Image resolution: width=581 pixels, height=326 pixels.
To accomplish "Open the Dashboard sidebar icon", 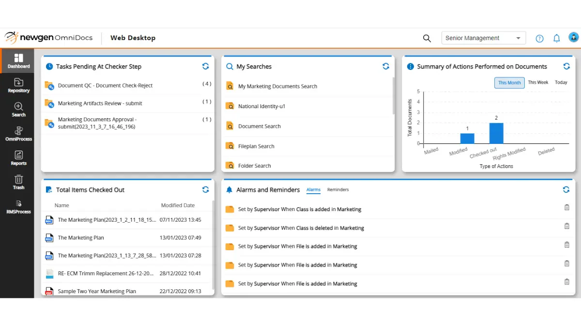I will [18, 61].
